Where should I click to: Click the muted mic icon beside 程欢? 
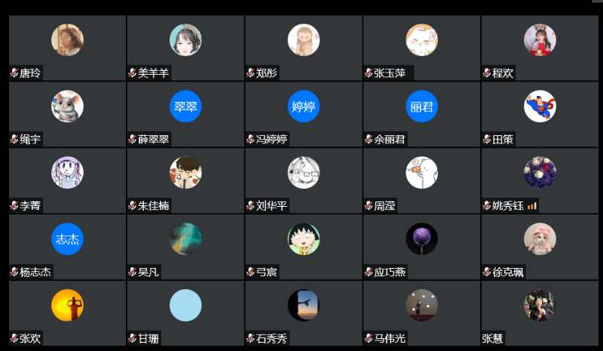(x=487, y=72)
